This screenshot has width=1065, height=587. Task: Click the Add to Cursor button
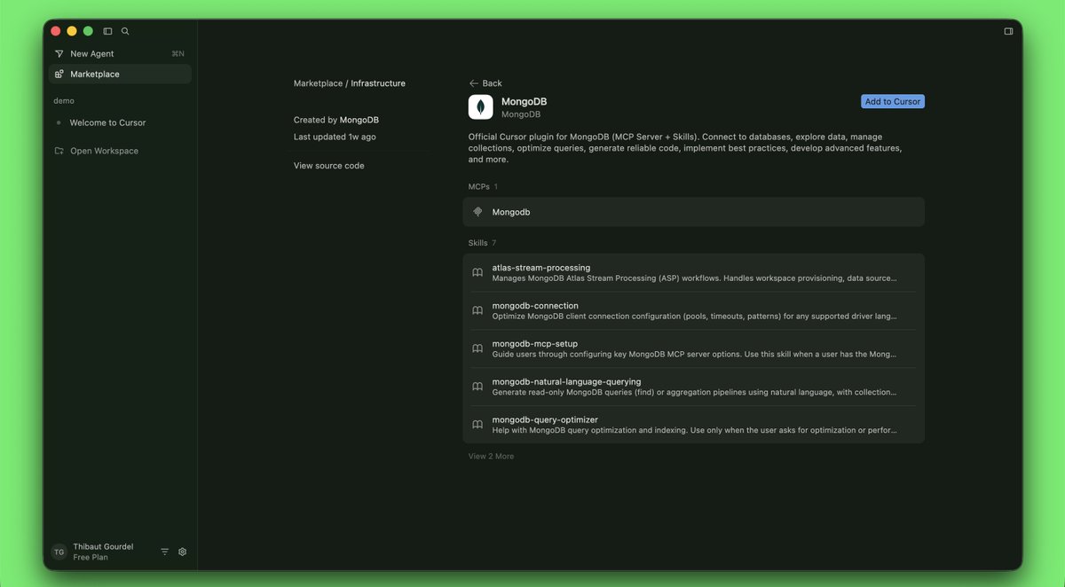point(892,101)
